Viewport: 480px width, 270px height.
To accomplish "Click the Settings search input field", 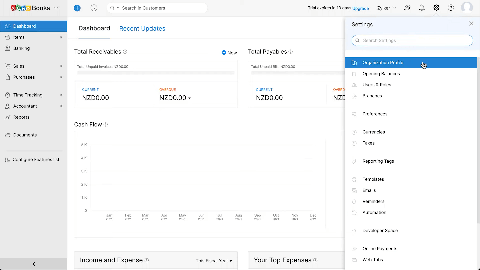I will (x=412, y=40).
